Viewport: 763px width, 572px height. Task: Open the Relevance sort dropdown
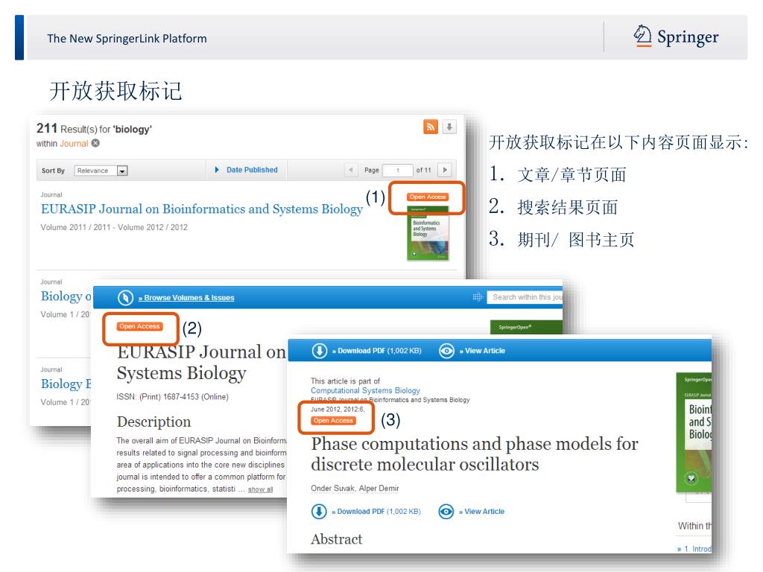[101, 171]
